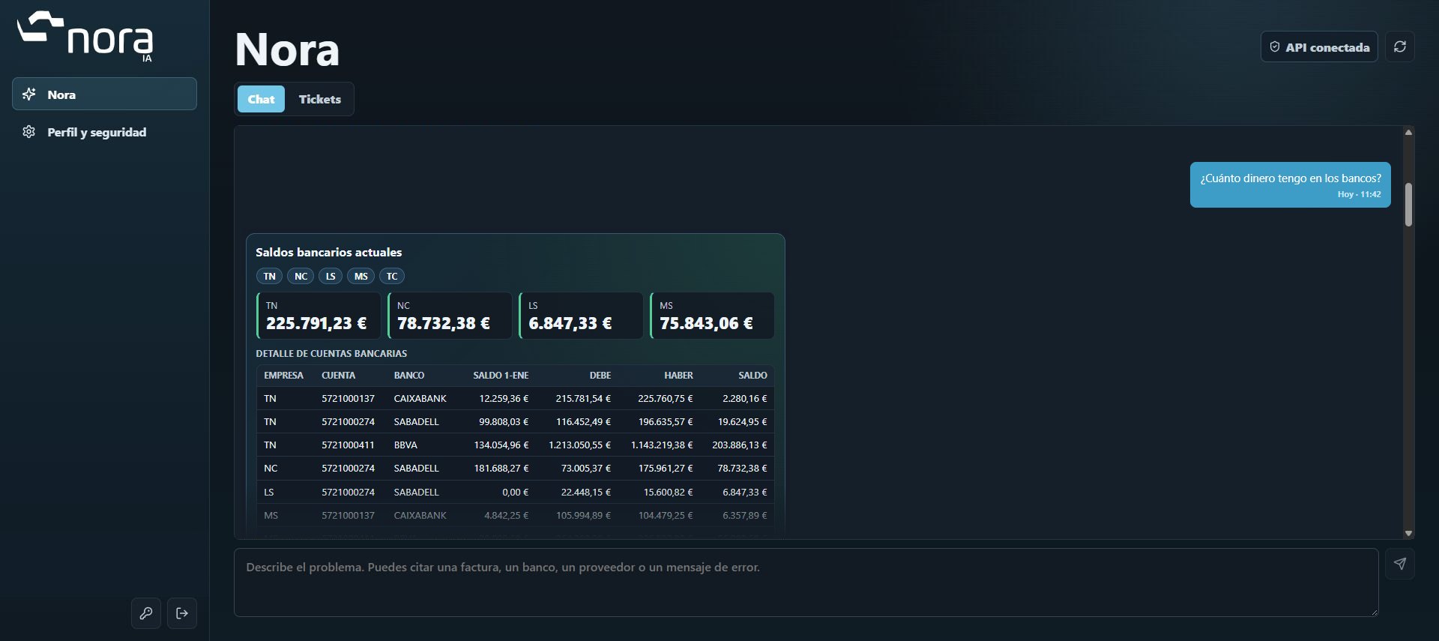Click the 19.624,95 € balance cell
This screenshot has width=1439, height=641.
point(742,422)
